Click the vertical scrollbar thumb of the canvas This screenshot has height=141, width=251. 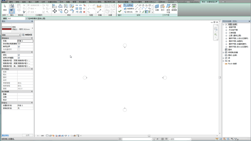click(220, 77)
